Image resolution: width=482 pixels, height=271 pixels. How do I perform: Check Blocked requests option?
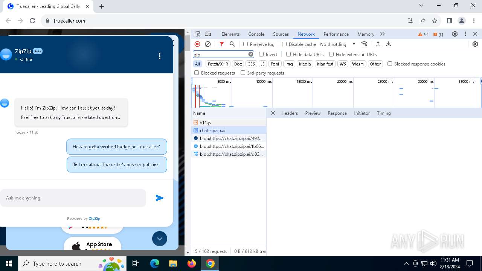pos(197,73)
